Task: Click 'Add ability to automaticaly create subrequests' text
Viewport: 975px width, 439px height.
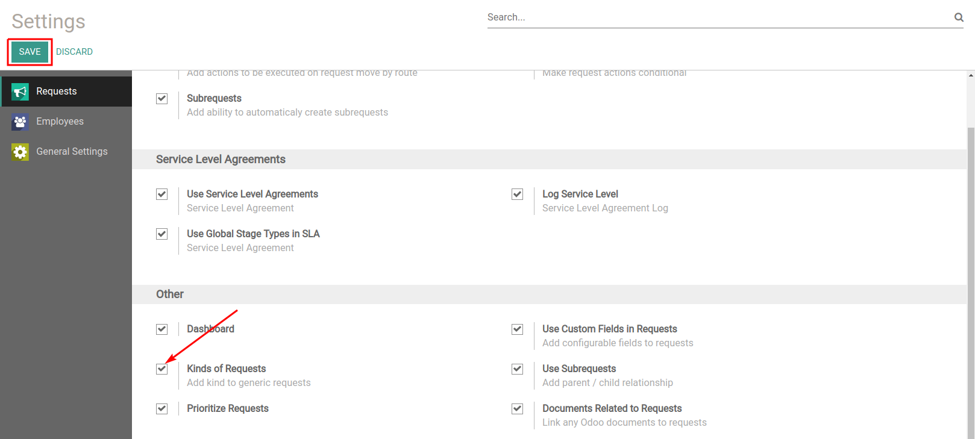Action: pyautogui.click(x=287, y=113)
